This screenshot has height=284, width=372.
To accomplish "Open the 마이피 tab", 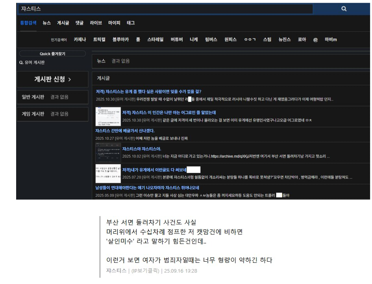I will [114, 23].
